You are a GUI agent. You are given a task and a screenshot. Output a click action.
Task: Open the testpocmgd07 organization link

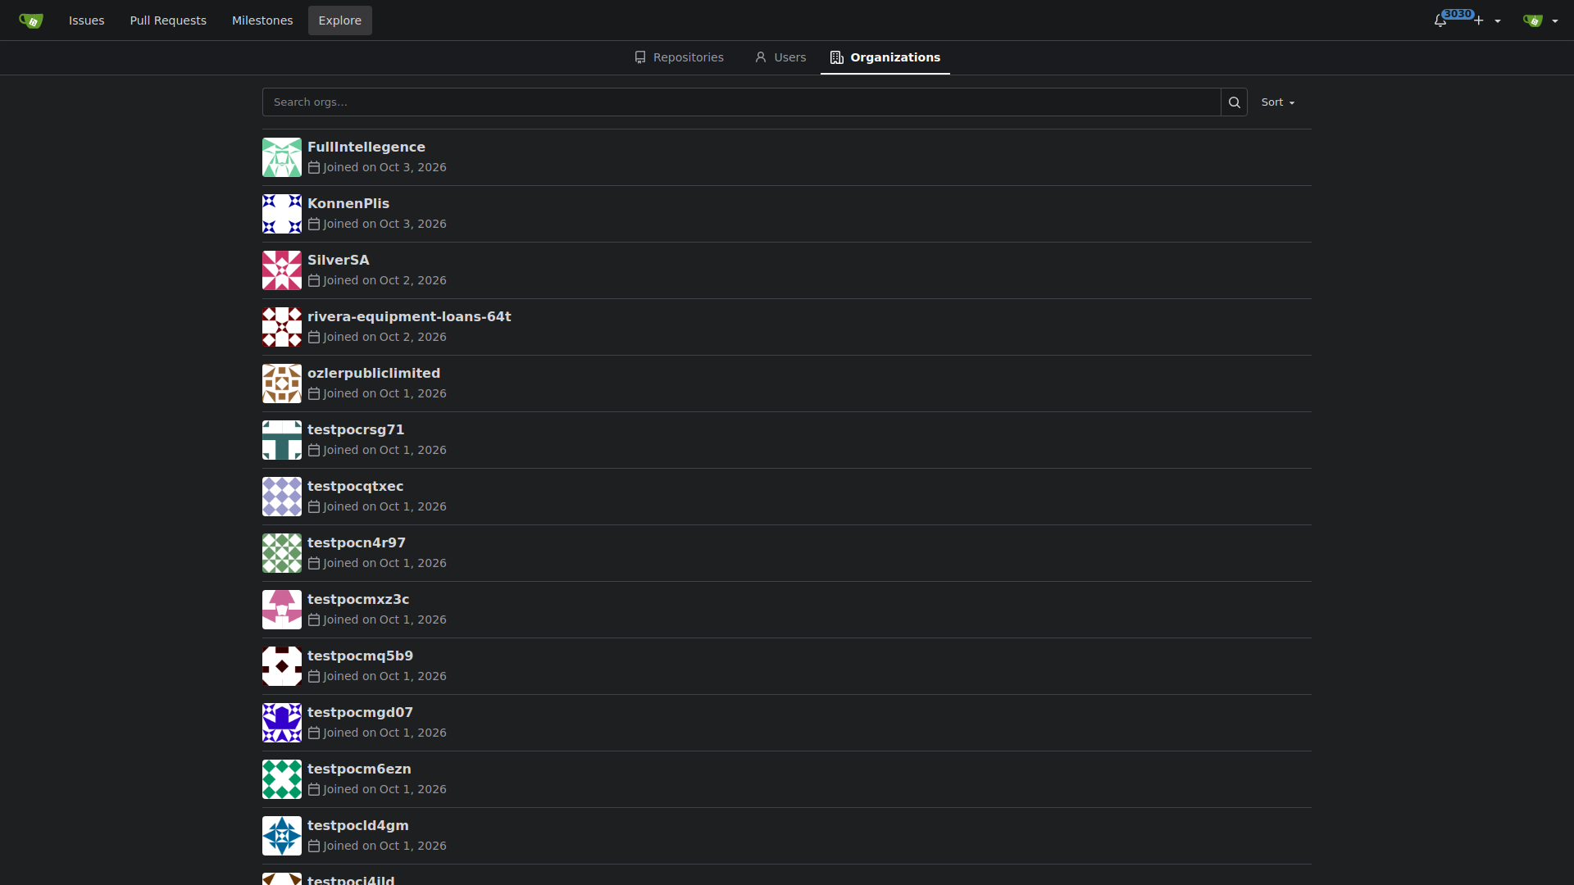coord(360,712)
